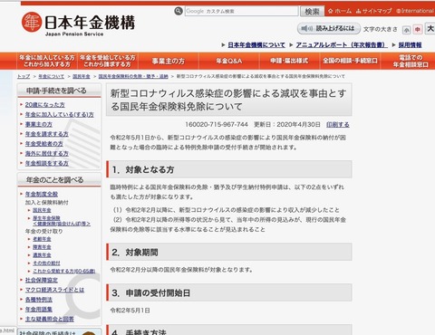This screenshot has height=335, width=435.
Task: Open sidebar link 年金を請求する方
Action: coord(46,134)
